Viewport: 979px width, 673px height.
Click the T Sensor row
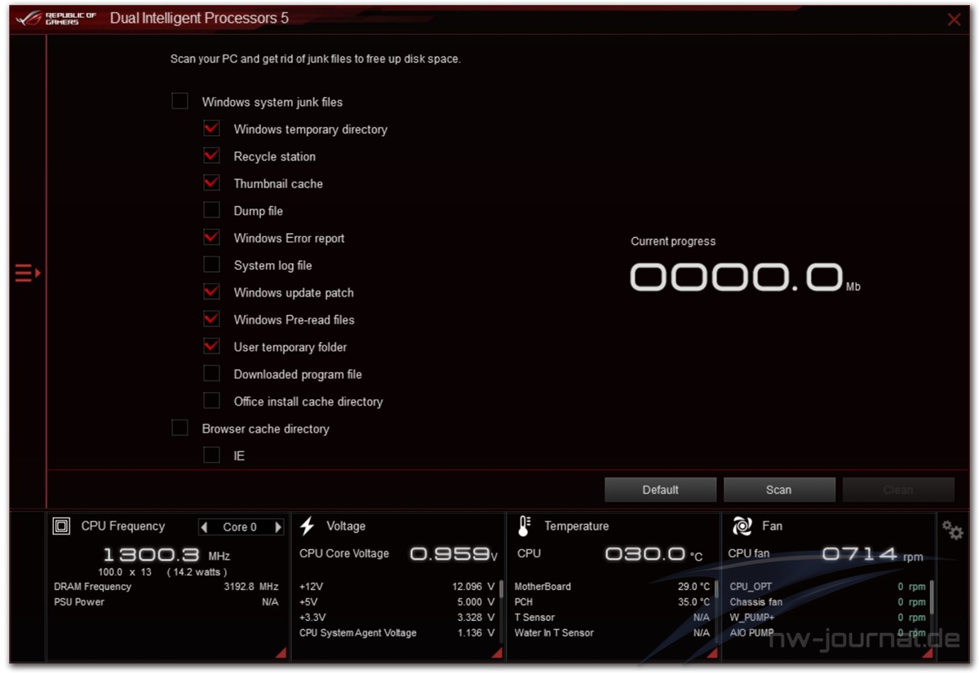[x=612, y=618]
